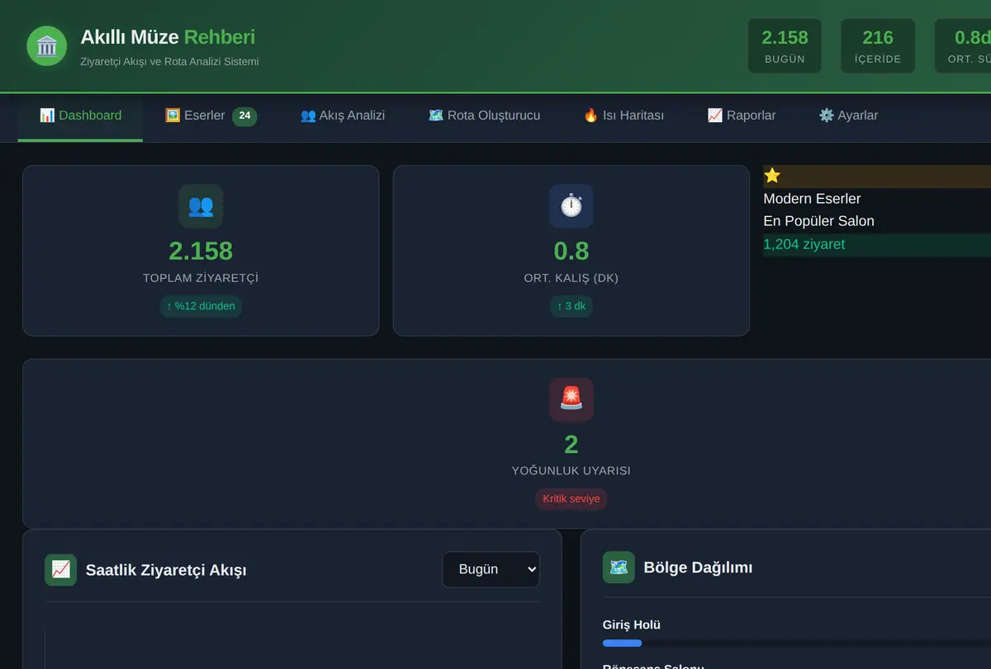
Task: Open the Akış Analizi tab
Action: click(343, 115)
